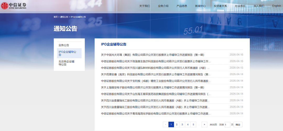Open the 上海维安电子 announcement
Viewport: 283px width, 131px height.
click(x=153, y=87)
